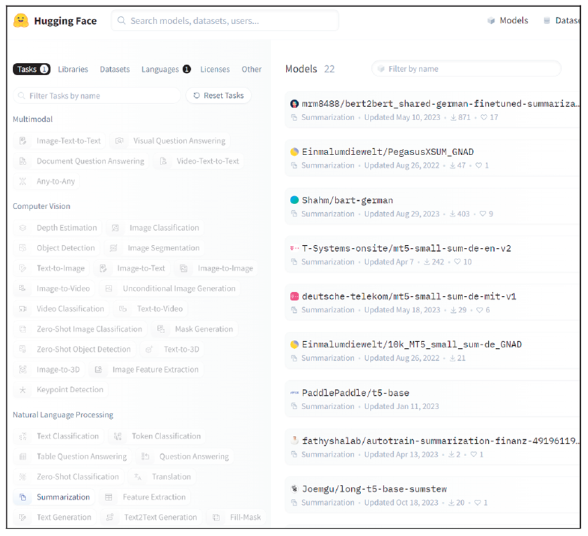Click the Filter by name models field
This screenshot has width=588, height=536.
pos(466,69)
